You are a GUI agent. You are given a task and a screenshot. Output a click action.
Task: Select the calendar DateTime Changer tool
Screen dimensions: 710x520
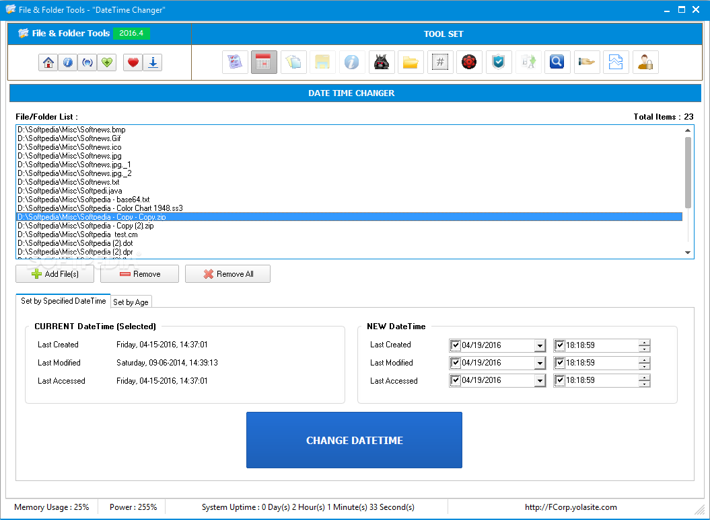(264, 62)
